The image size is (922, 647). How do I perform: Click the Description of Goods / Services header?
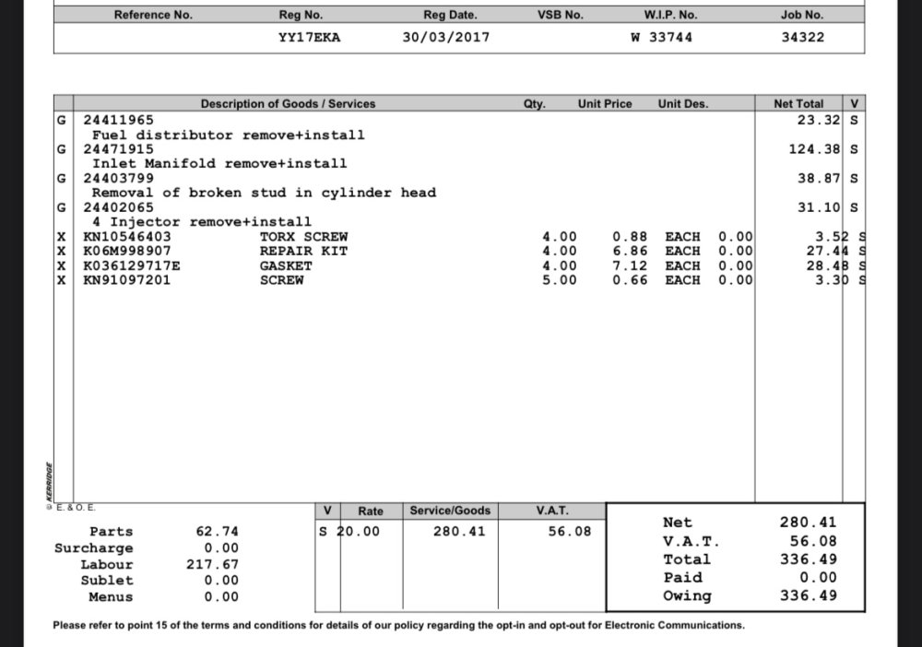288,104
